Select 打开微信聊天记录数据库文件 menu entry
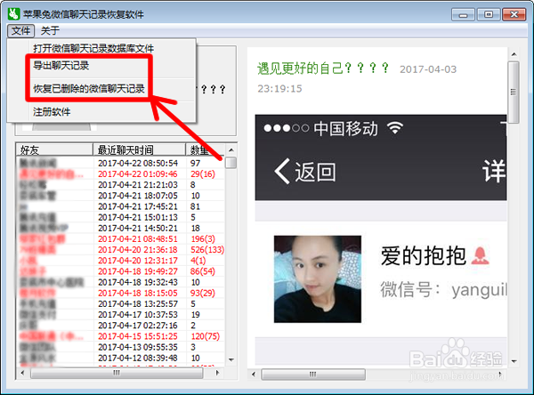The height and width of the screenshot is (395, 534). (93, 48)
